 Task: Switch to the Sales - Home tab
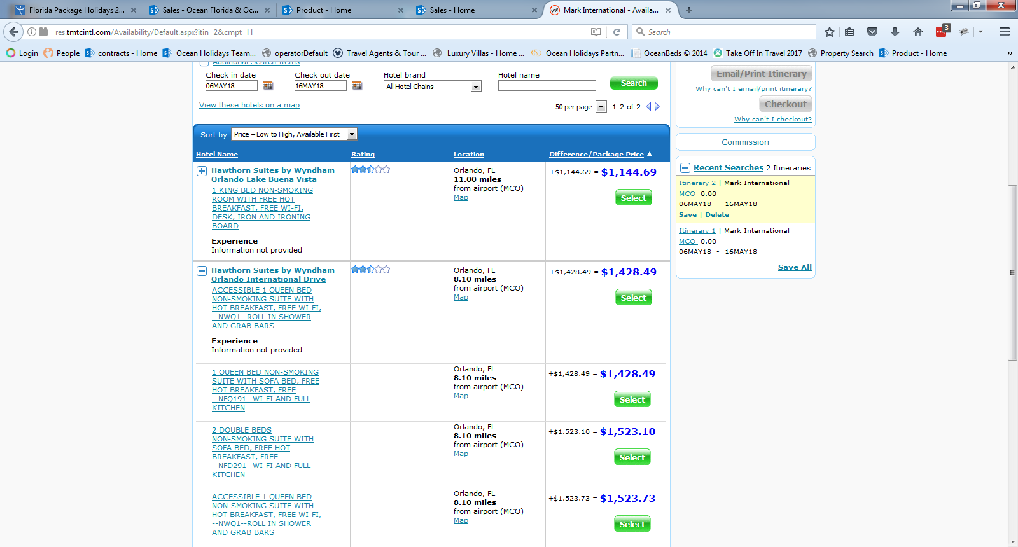point(477,10)
